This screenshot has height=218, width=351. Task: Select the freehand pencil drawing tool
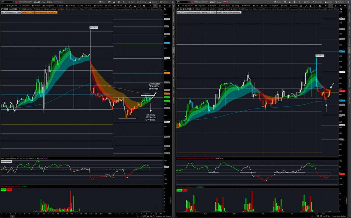pyautogui.click(x=126, y=6)
